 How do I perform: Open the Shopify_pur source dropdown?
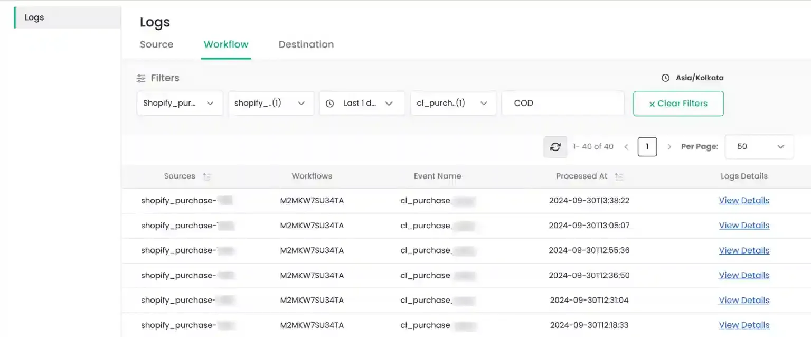click(180, 104)
